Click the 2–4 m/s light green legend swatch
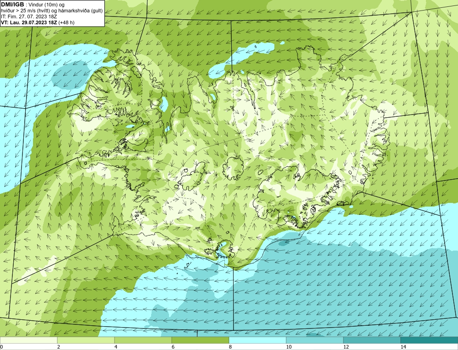This screenshot has height=350, width=458. [x=86, y=340]
